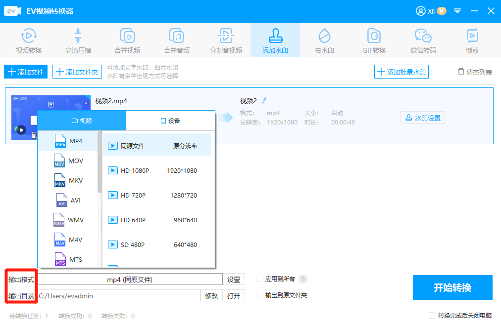Open the 倒放 reverse playback tool
This screenshot has height=324, width=501.
[472, 40]
